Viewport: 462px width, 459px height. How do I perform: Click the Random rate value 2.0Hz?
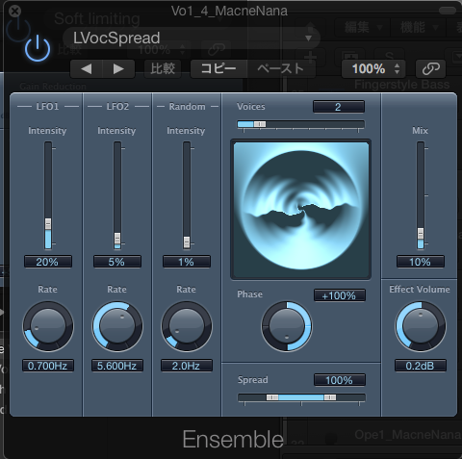(x=187, y=366)
